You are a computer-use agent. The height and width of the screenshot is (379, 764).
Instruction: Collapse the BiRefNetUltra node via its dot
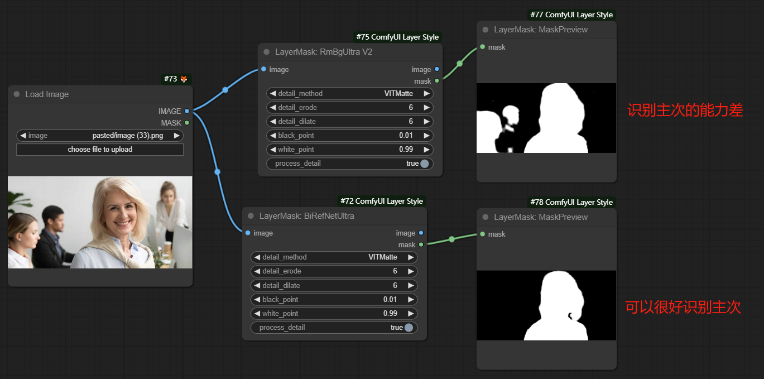tap(251, 216)
